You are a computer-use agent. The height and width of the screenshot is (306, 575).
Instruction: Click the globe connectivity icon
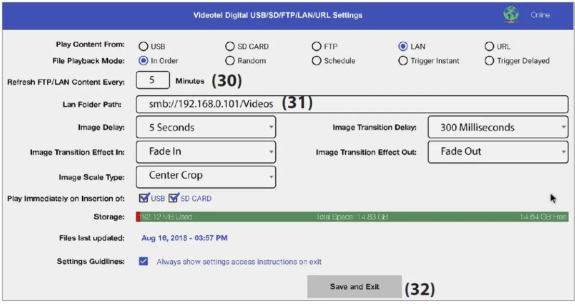(510, 15)
